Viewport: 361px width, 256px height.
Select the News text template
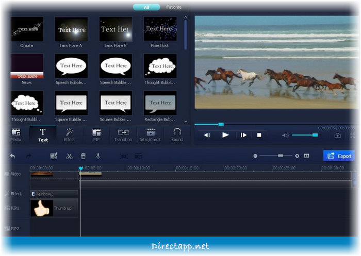(27, 66)
